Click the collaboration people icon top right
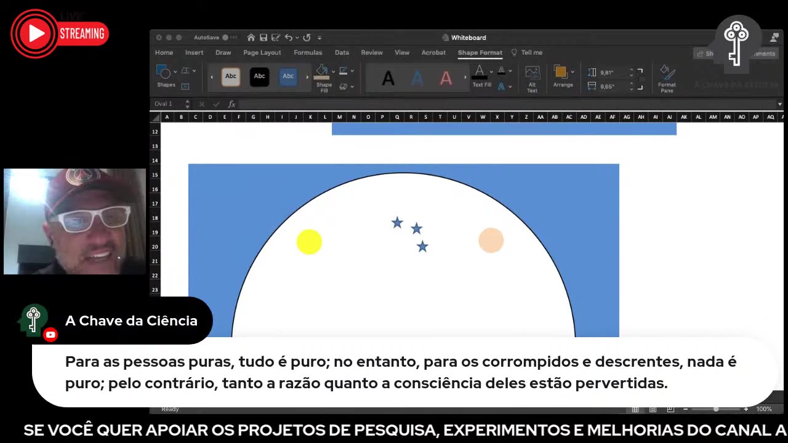 pyautogui.click(x=774, y=38)
